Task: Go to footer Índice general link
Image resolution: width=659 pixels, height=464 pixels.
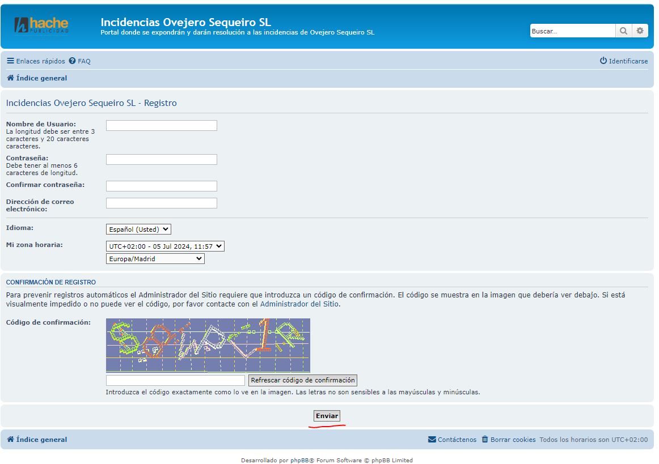Action: tap(37, 440)
